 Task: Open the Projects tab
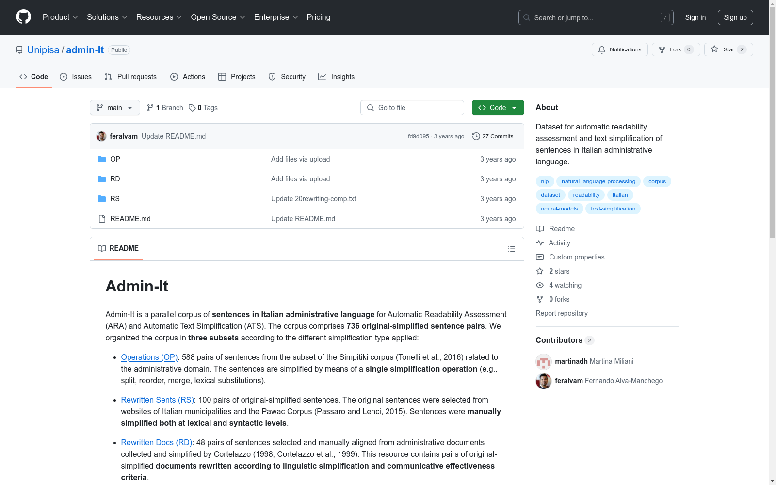tap(237, 77)
